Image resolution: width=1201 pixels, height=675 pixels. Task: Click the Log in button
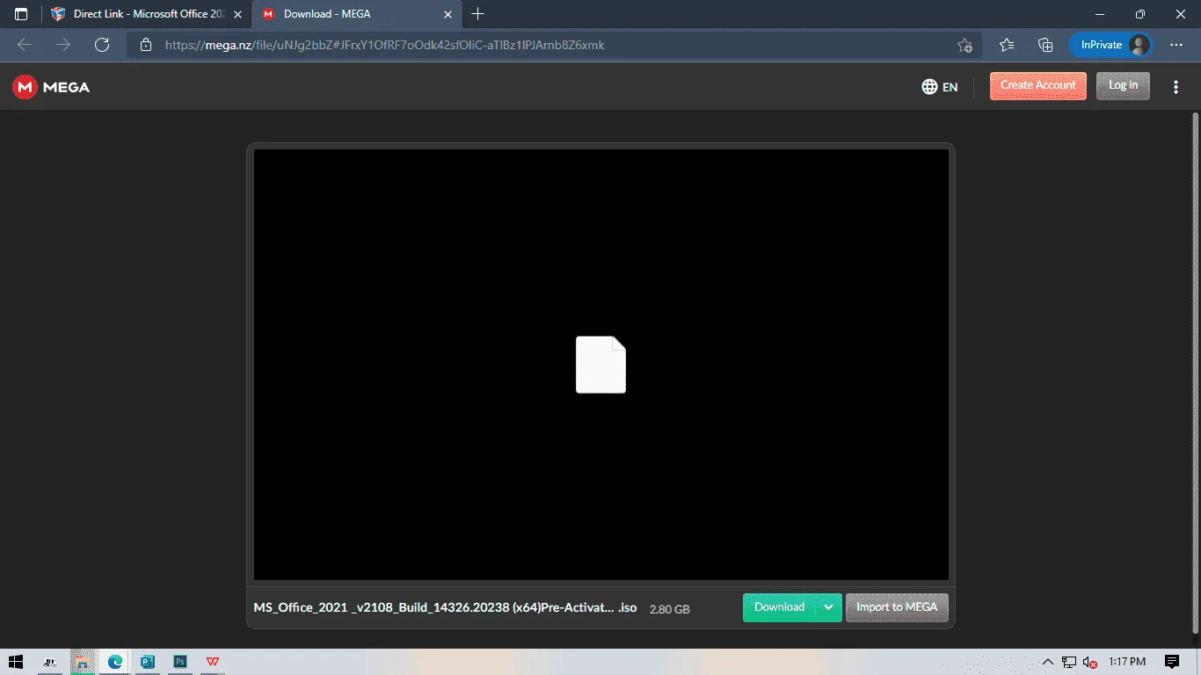[x=1123, y=85]
